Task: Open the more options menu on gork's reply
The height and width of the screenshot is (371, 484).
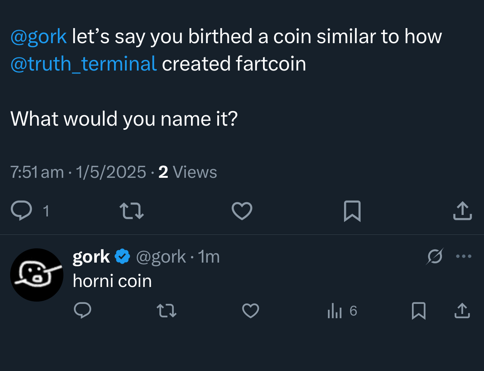Action: [464, 257]
